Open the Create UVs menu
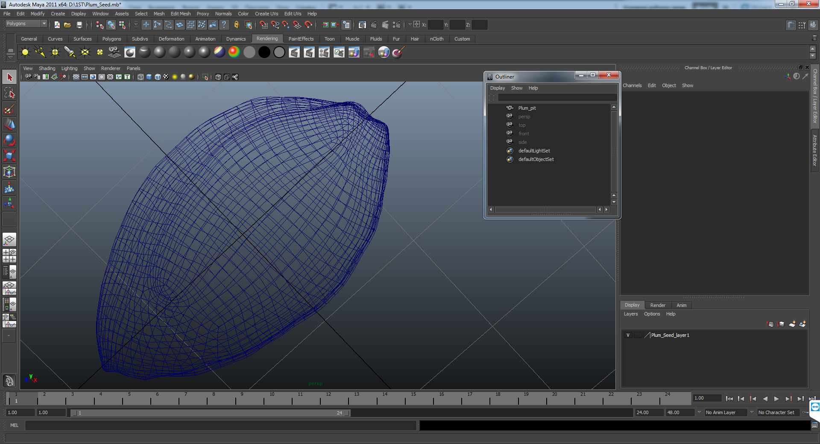Screen dimensions: 820x444 pyautogui.click(x=266, y=14)
